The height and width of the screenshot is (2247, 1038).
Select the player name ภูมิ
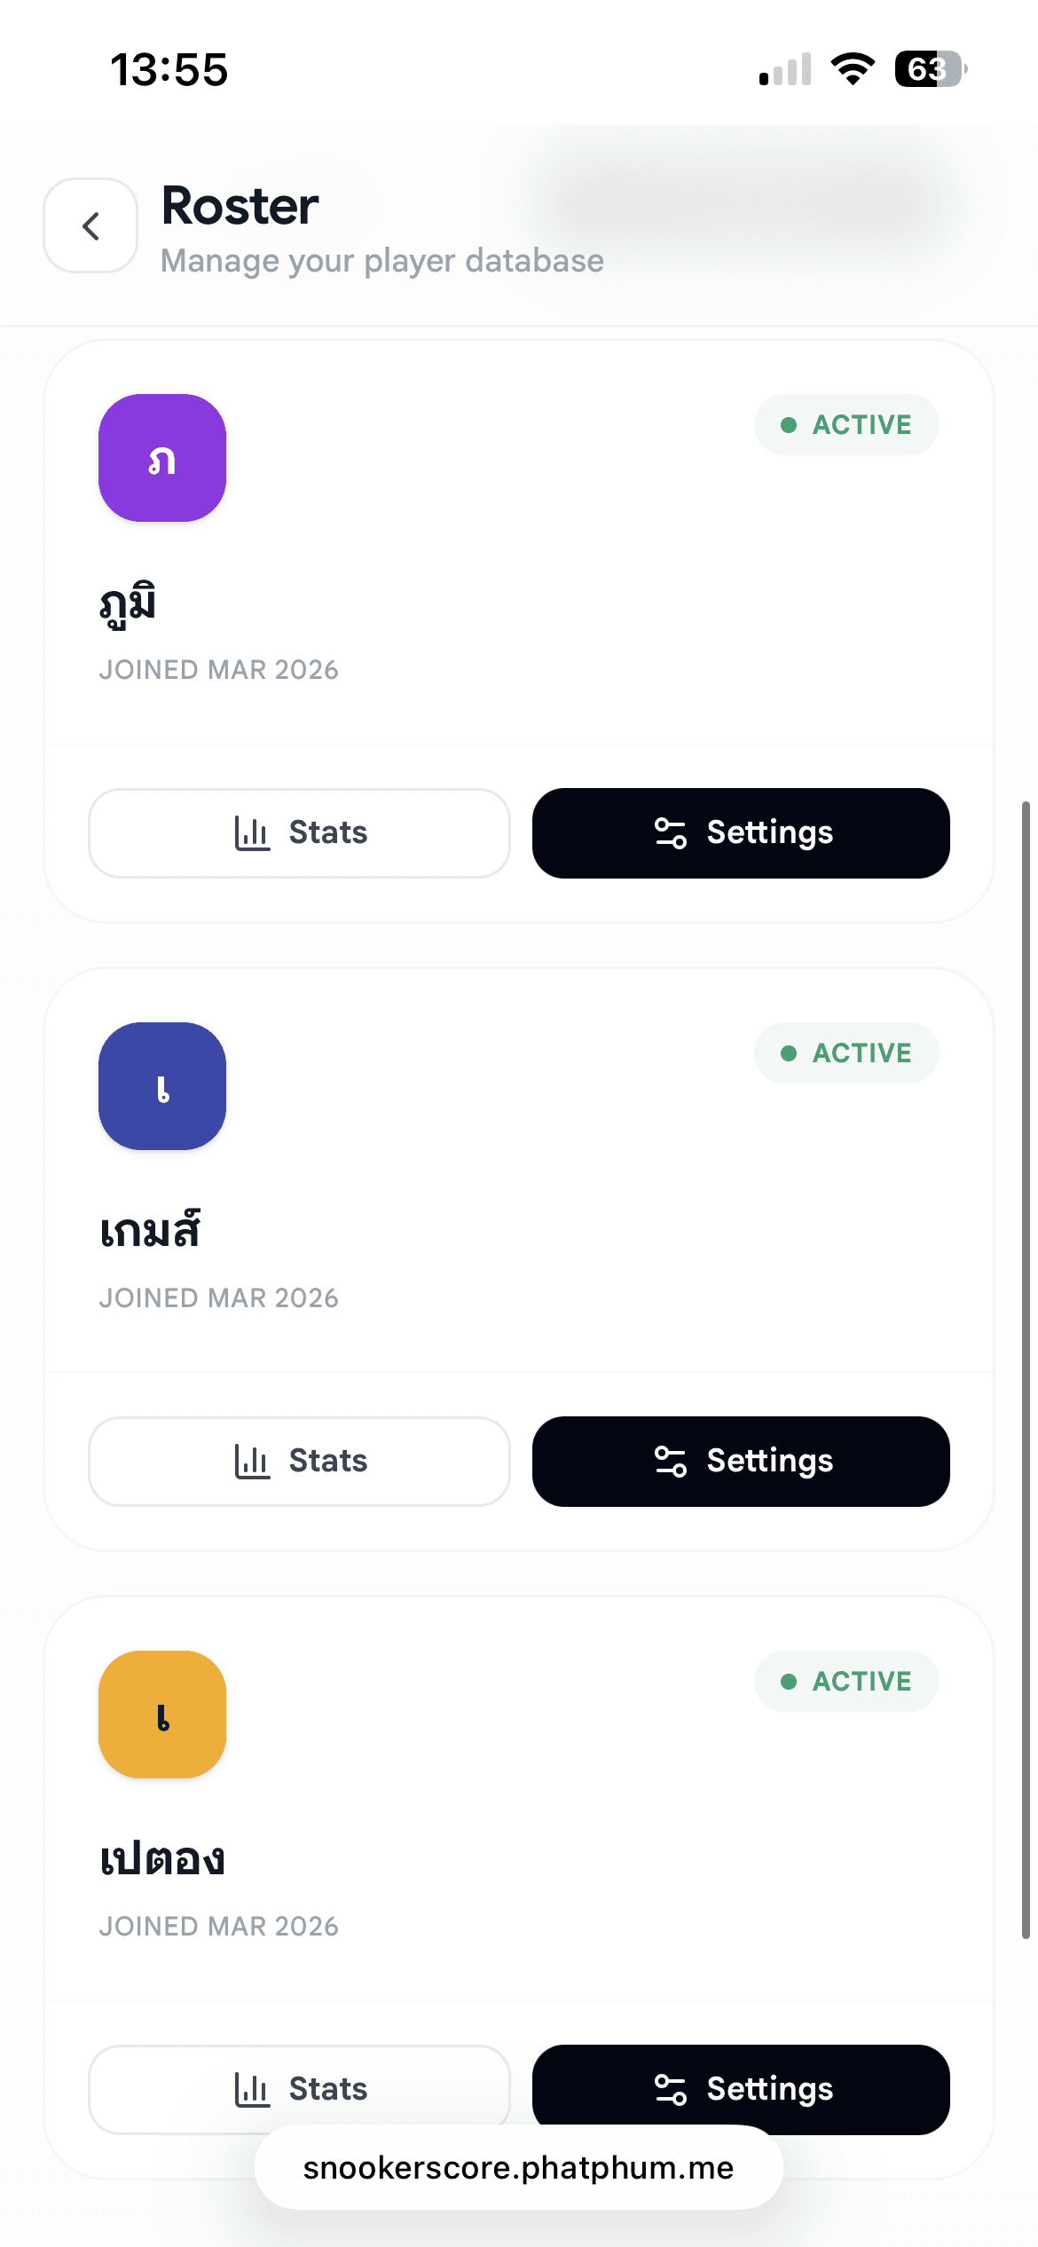pyautogui.click(x=129, y=604)
